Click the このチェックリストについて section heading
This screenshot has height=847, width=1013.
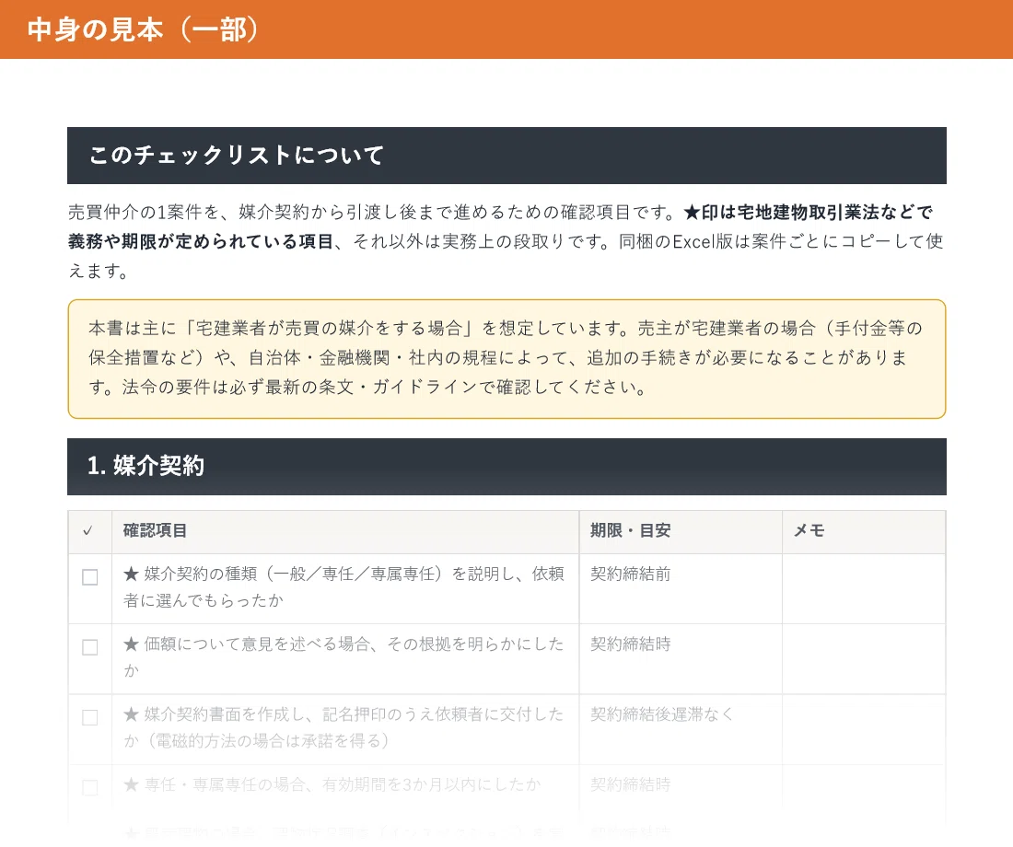237,155
